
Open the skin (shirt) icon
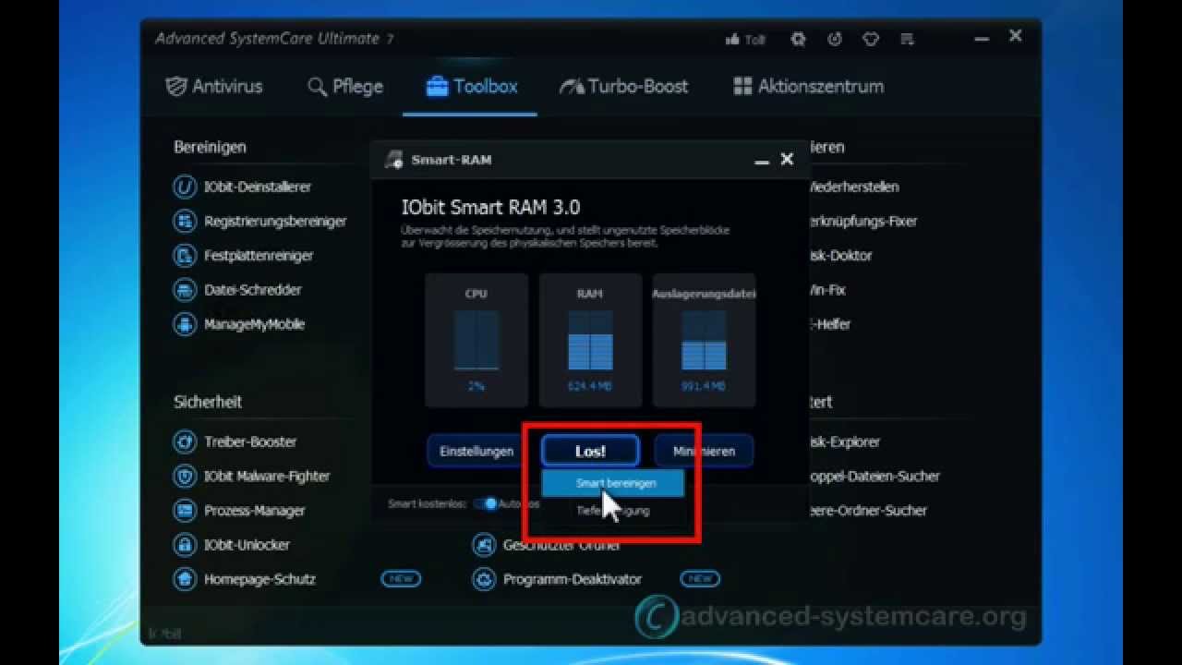coord(871,40)
